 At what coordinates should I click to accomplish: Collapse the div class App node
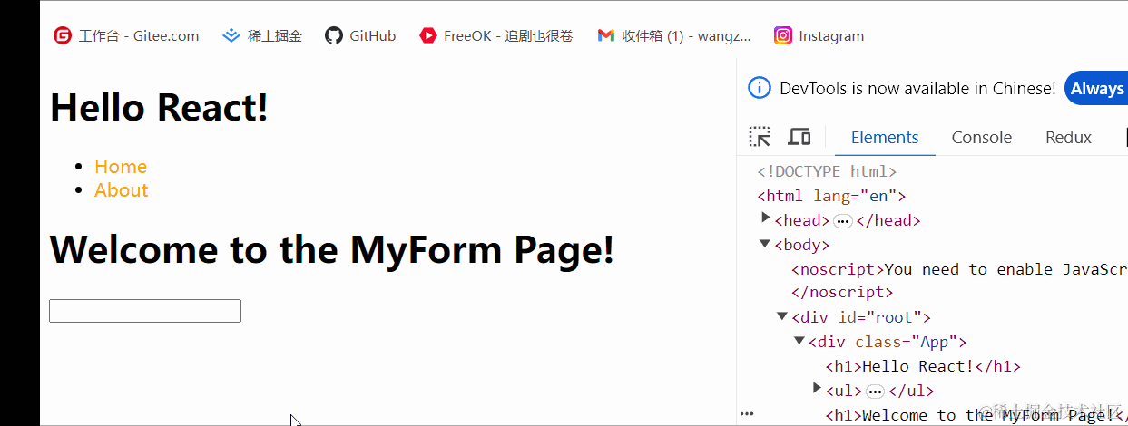pos(799,341)
